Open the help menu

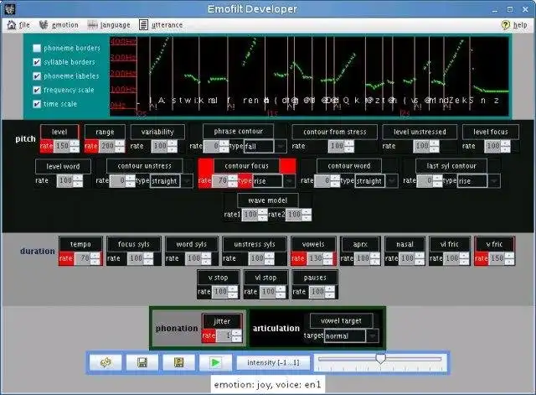click(x=514, y=25)
